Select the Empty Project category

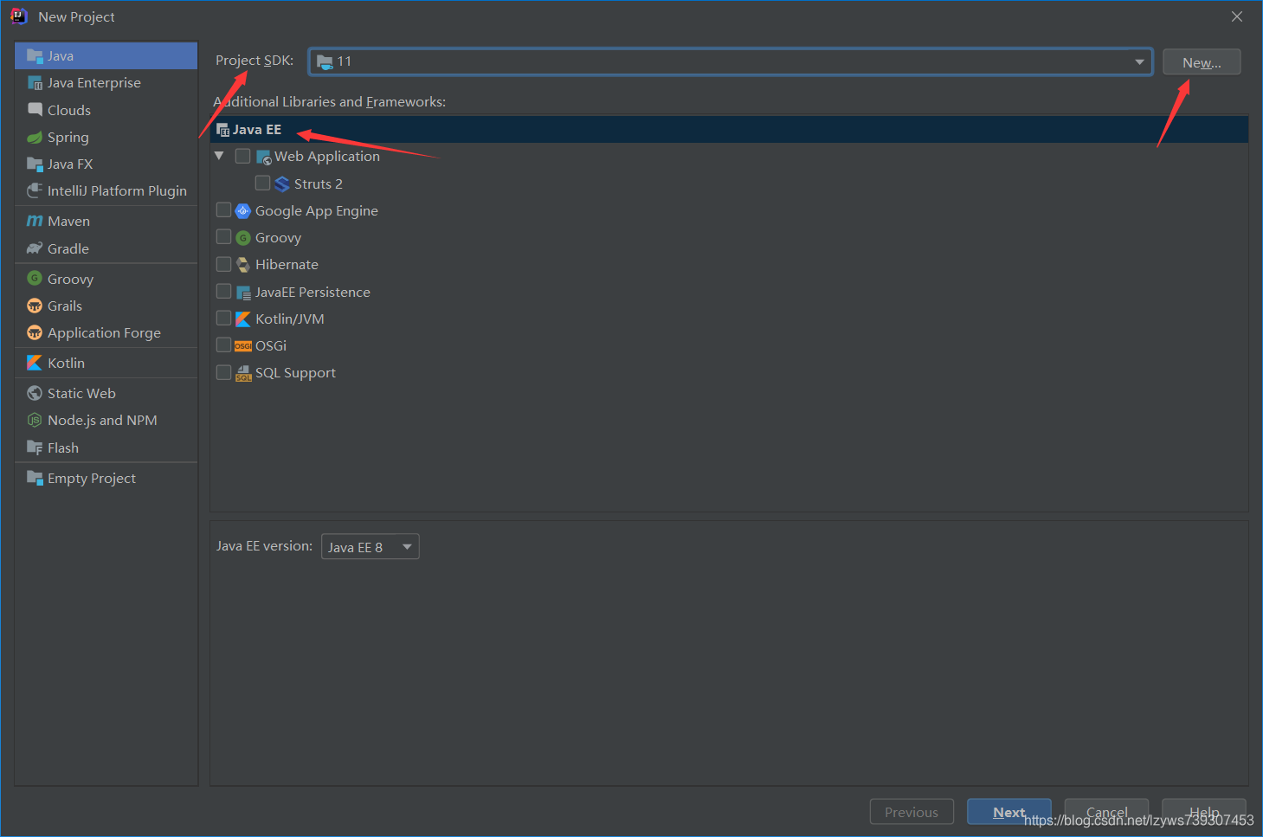(x=91, y=478)
